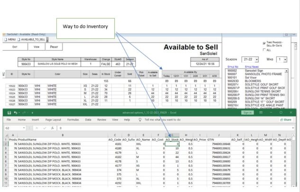Open the Formulas ribbon tab
Image resolution: width=300 pixels, height=192 pixels.
[73, 120]
